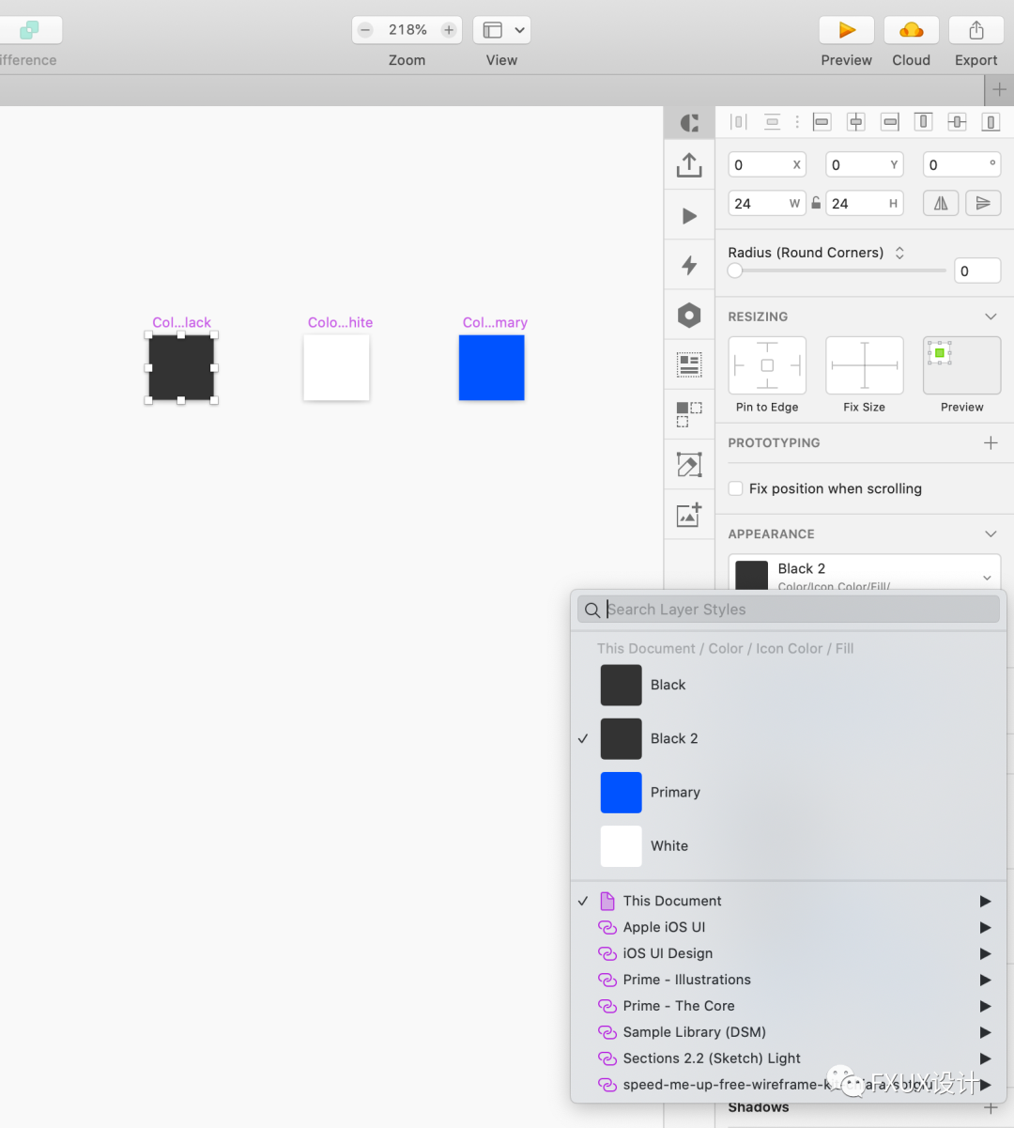Open the Black 2 layer style dropdown
This screenshot has width=1014, height=1128.
pos(865,572)
